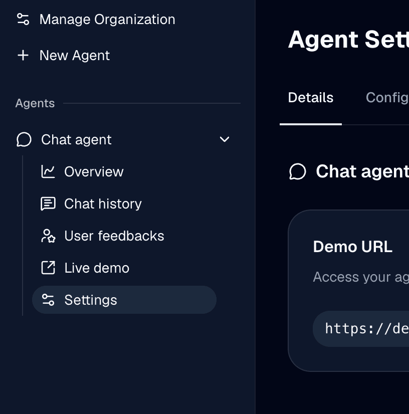Click the 'Access your ag' description text
This screenshot has width=409, height=414.
361,277
